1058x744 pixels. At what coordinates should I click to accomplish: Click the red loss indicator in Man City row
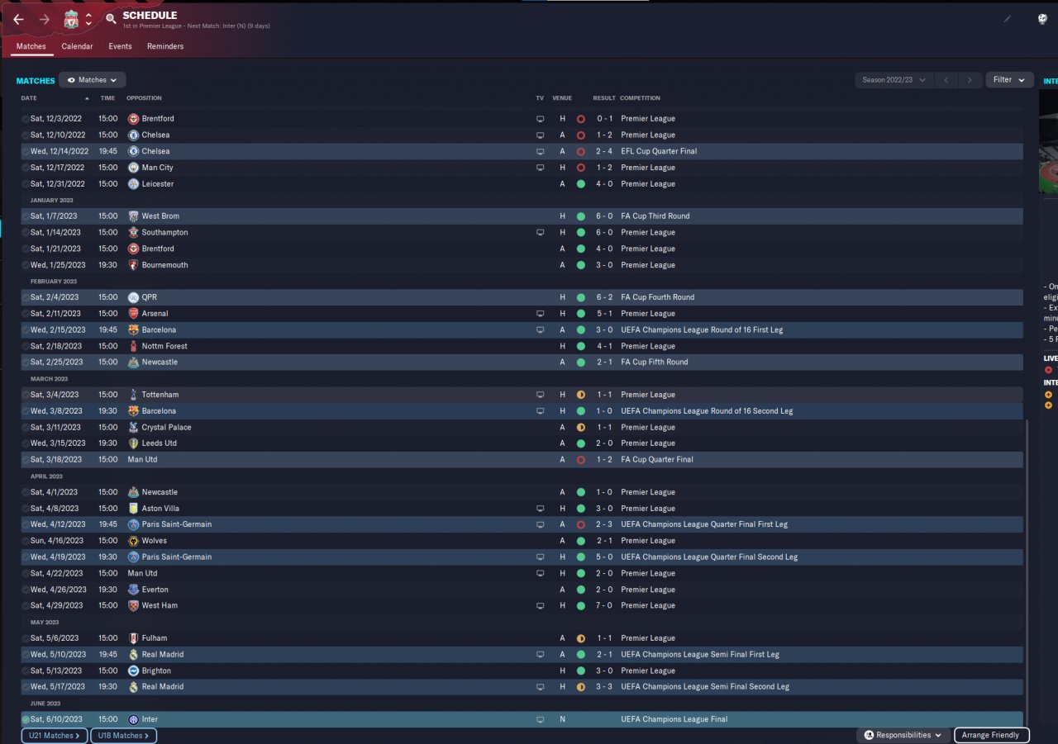(581, 168)
